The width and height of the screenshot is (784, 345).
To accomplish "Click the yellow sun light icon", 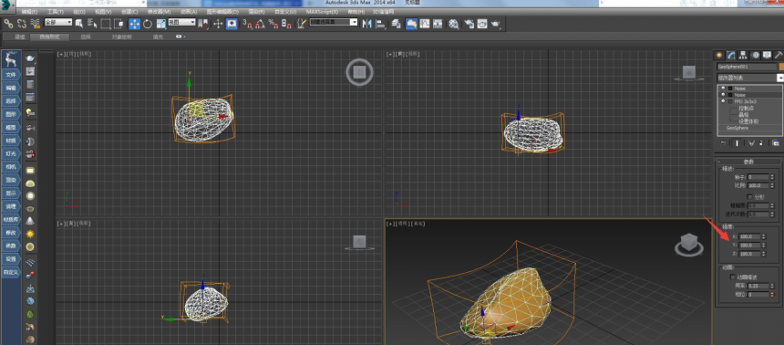I will coord(30,234).
